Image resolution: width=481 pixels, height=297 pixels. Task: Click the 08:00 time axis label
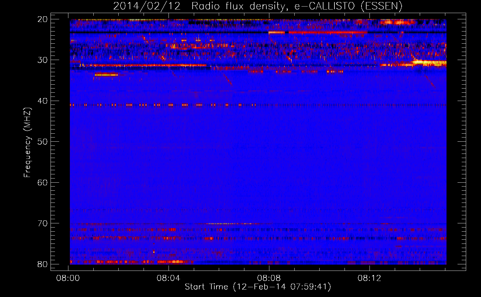tap(68, 278)
